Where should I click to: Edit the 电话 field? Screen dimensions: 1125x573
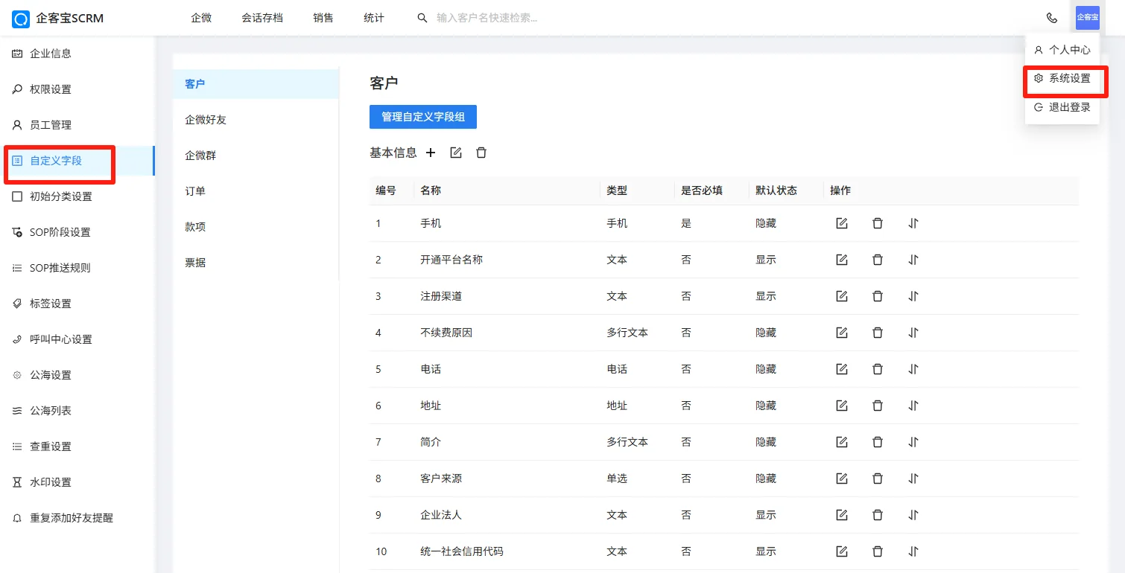coord(842,369)
